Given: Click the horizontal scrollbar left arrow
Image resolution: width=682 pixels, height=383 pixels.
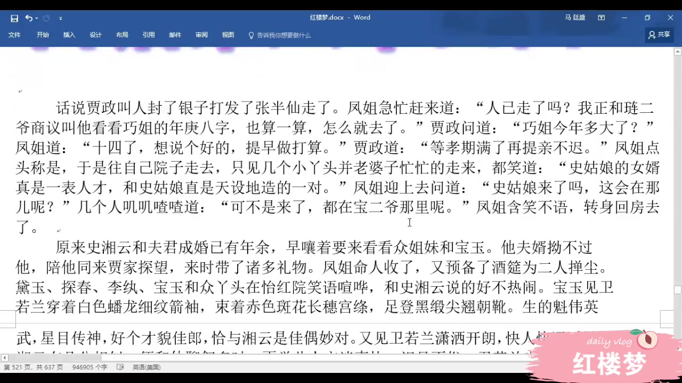Looking at the screenshot, I should tap(4, 358).
